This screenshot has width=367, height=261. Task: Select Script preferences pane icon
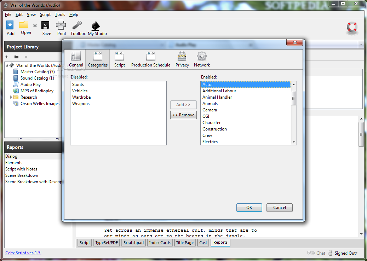pos(119,56)
